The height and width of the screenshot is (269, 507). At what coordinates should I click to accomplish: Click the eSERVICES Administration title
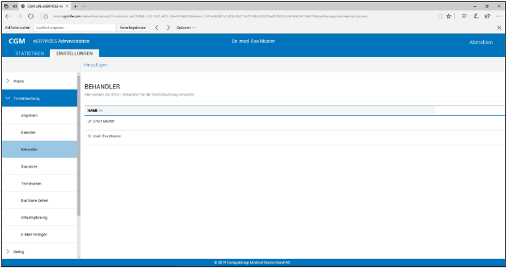[x=61, y=41]
